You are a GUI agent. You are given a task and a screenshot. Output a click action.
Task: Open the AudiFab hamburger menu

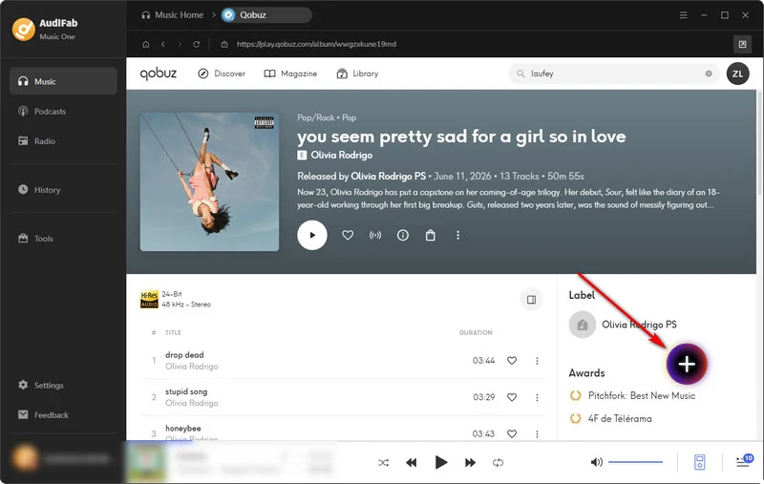click(683, 15)
